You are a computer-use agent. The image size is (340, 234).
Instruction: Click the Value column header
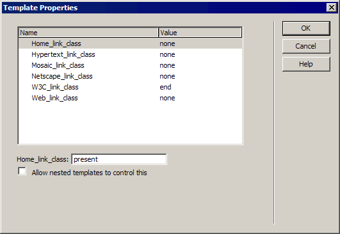[x=200, y=33]
